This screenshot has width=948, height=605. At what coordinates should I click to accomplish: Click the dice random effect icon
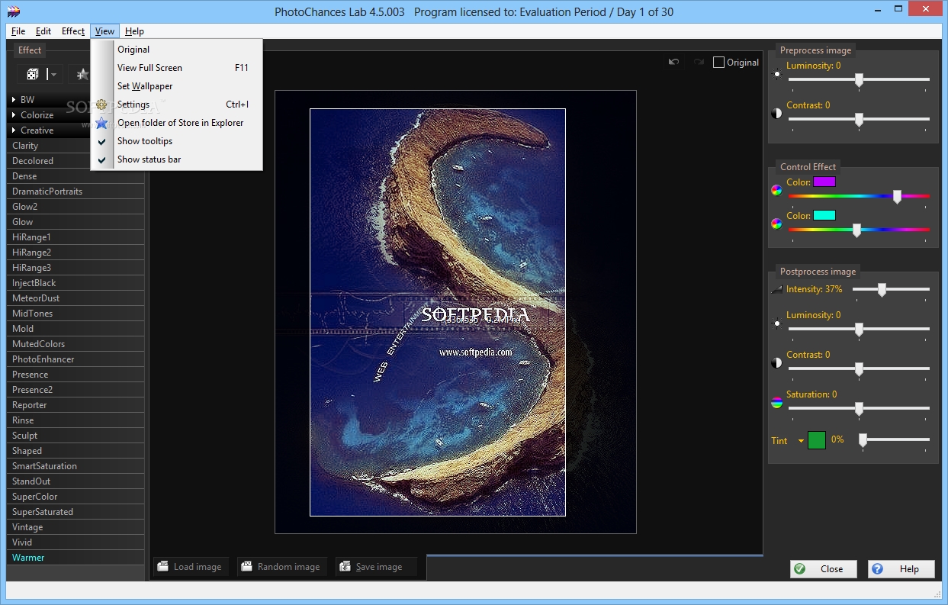click(x=34, y=74)
